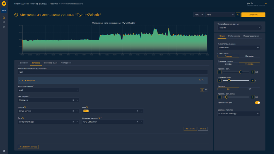Switch to the Повторения tab
The image size is (274, 154).
point(66,63)
